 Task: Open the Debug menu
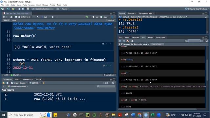pos(45,5)
